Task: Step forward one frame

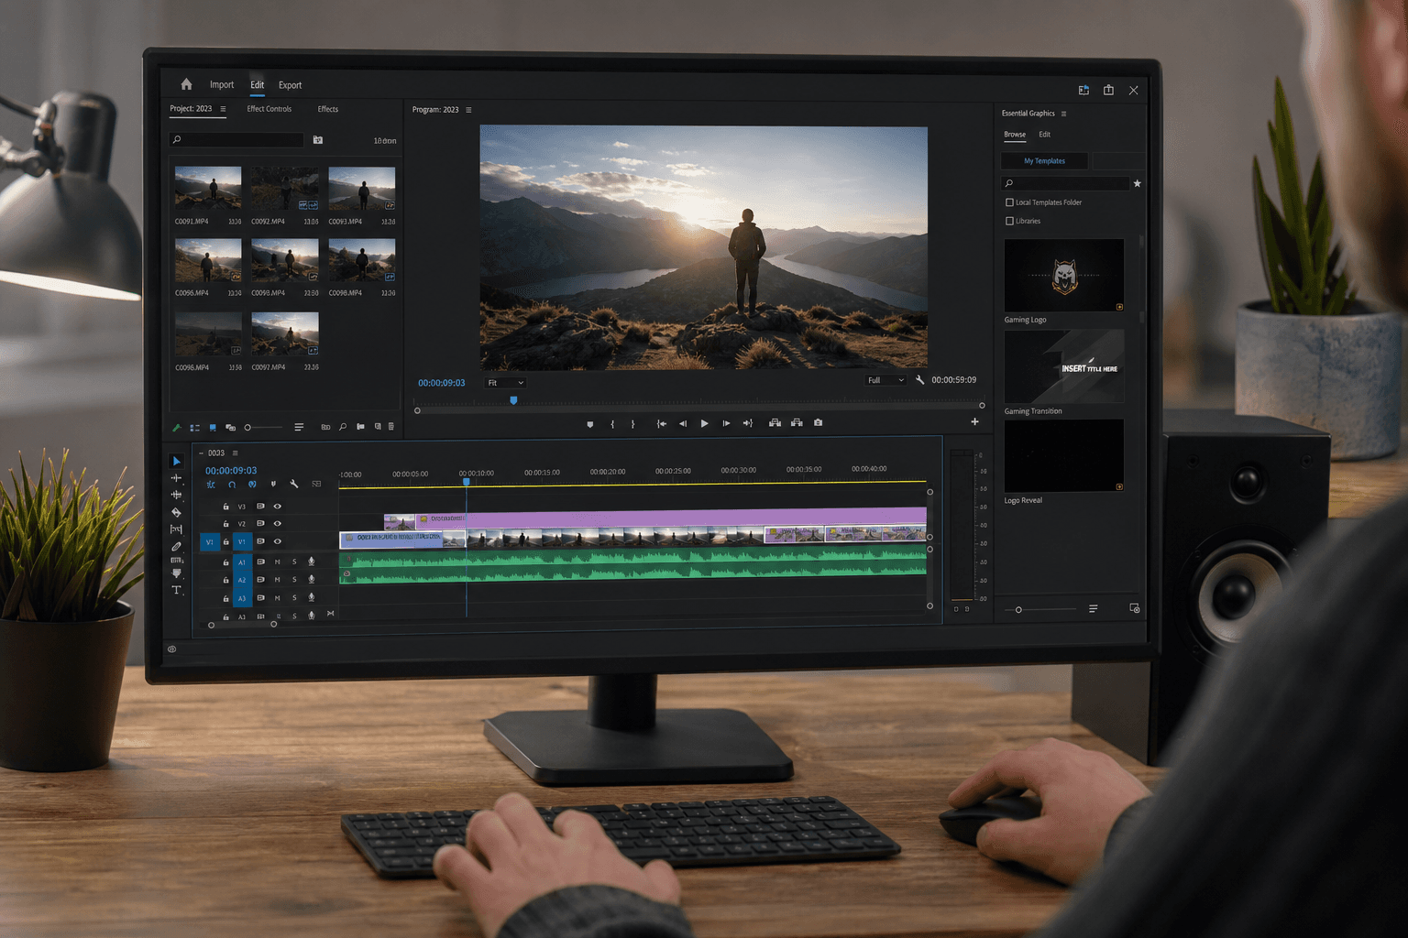Action: point(726,423)
